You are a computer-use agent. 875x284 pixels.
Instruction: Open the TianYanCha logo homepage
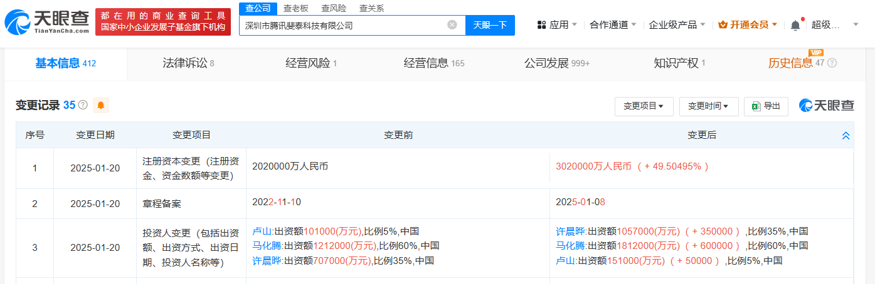click(x=48, y=22)
